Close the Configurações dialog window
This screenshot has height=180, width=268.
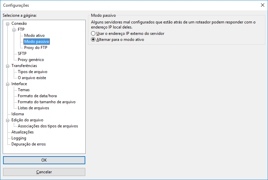263,5
